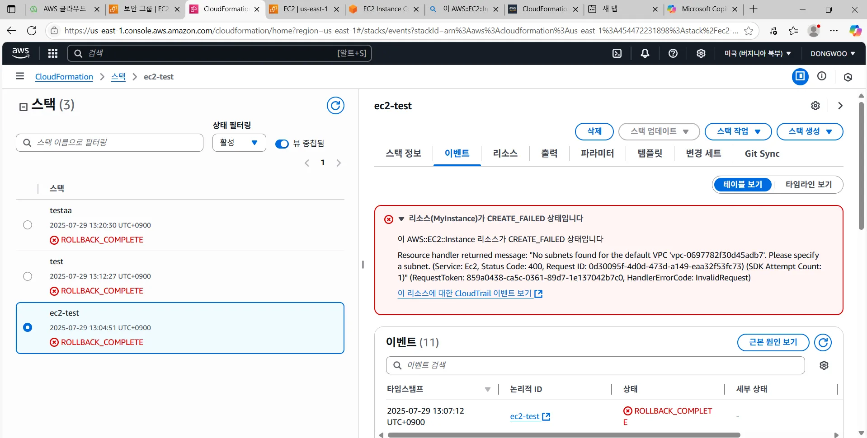Image resolution: width=867 pixels, height=438 pixels.
Task: Open browser profile avatar
Action: tap(814, 31)
